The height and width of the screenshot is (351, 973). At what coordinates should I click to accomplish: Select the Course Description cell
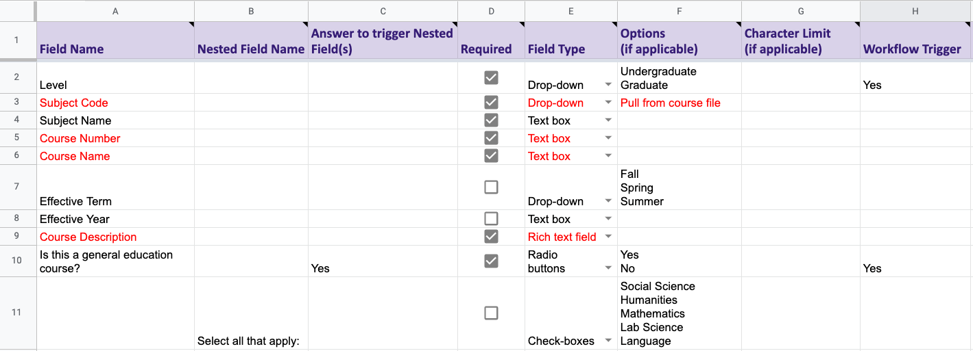point(115,237)
